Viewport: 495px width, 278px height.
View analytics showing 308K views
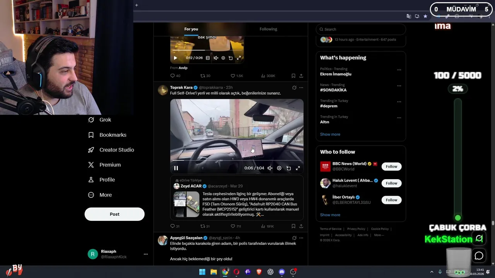pyautogui.click(x=268, y=76)
